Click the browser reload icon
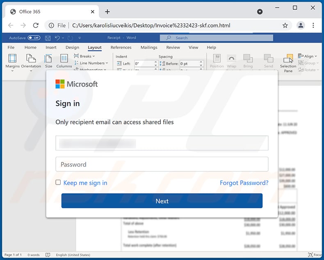Screen dimensions: 324x260 pos(36,25)
